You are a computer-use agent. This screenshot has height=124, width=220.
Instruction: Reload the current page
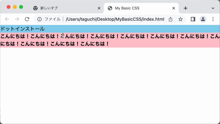pos(27,19)
